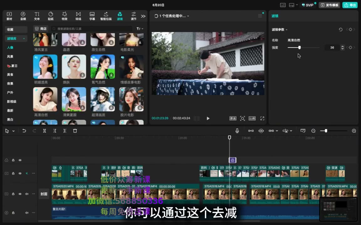Show more tabs with double-chevron arrow
The width and height of the screenshot is (361, 225).
pyautogui.click(x=143, y=16)
